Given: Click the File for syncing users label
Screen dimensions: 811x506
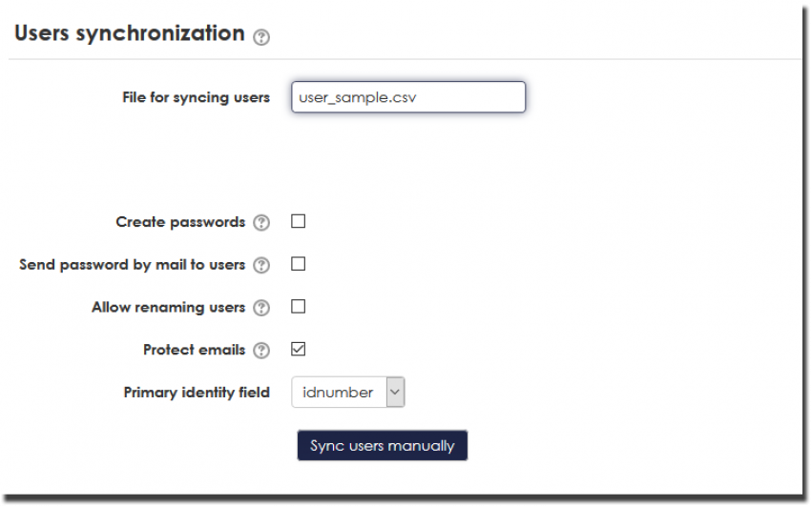Looking at the screenshot, I should point(196,97).
